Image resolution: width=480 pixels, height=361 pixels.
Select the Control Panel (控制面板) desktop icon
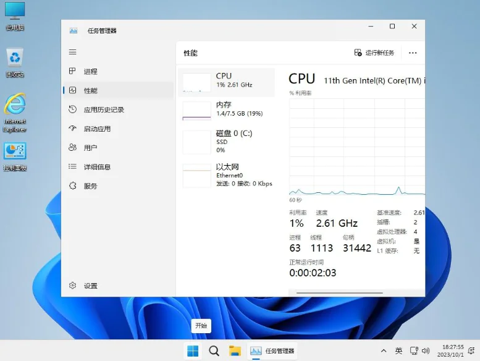15,156
